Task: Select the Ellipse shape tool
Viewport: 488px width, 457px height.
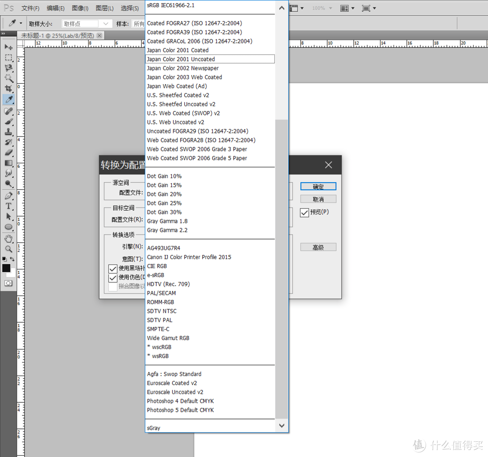Action: [9, 227]
